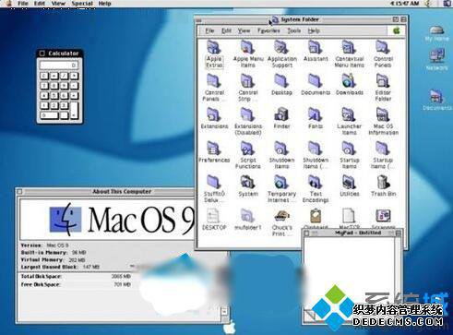
Task: Open the View menu in System Folder window
Action: coord(244,30)
